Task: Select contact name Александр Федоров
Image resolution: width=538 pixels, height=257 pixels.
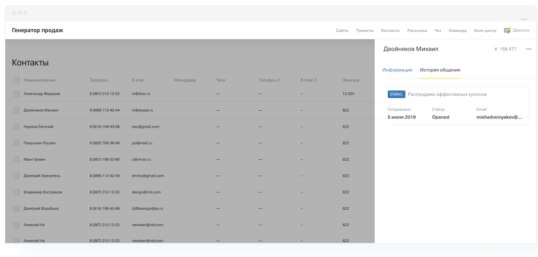Action: tap(42, 93)
